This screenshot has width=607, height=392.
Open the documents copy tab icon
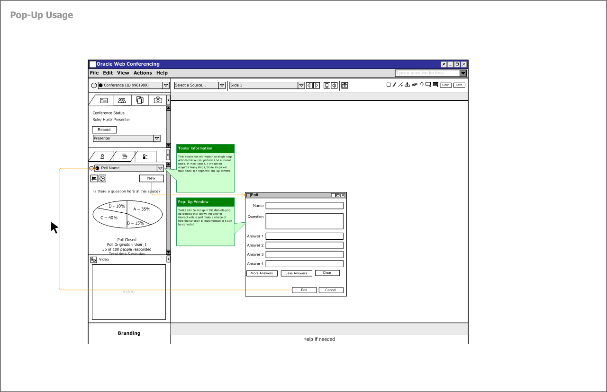[x=140, y=100]
